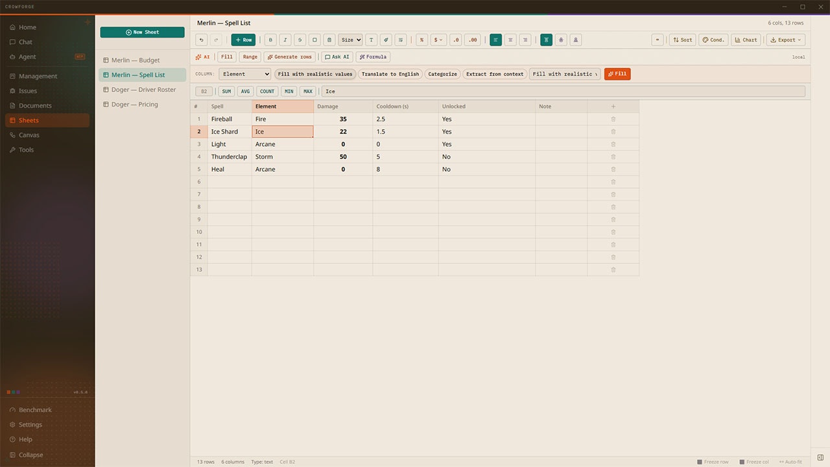
Task: Open Issues section
Action: point(47,91)
